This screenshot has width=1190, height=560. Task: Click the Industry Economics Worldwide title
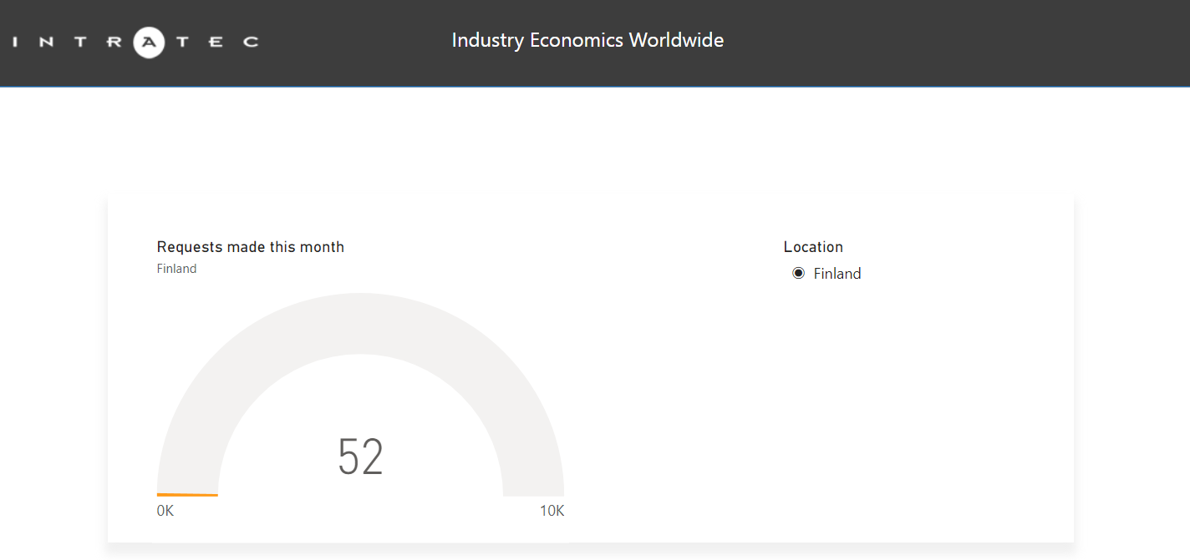coord(587,40)
